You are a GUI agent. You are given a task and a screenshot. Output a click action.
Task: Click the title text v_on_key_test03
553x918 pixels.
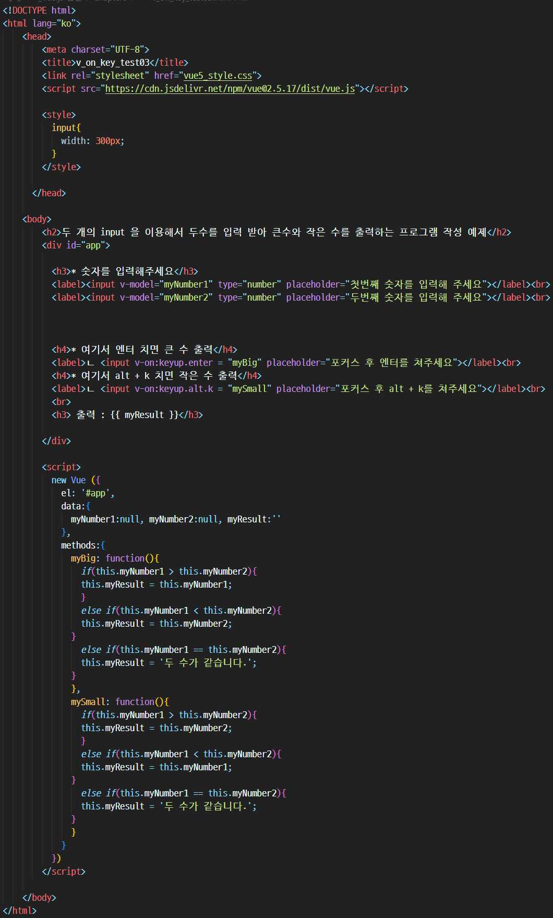[x=113, y=63]
